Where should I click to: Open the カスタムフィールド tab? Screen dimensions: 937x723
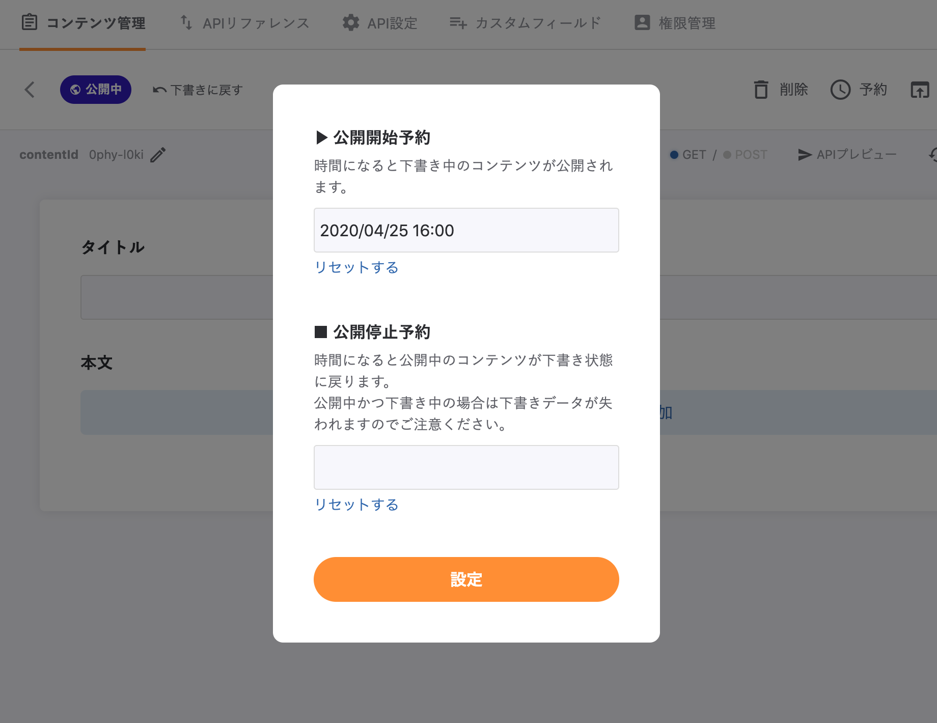526,23
